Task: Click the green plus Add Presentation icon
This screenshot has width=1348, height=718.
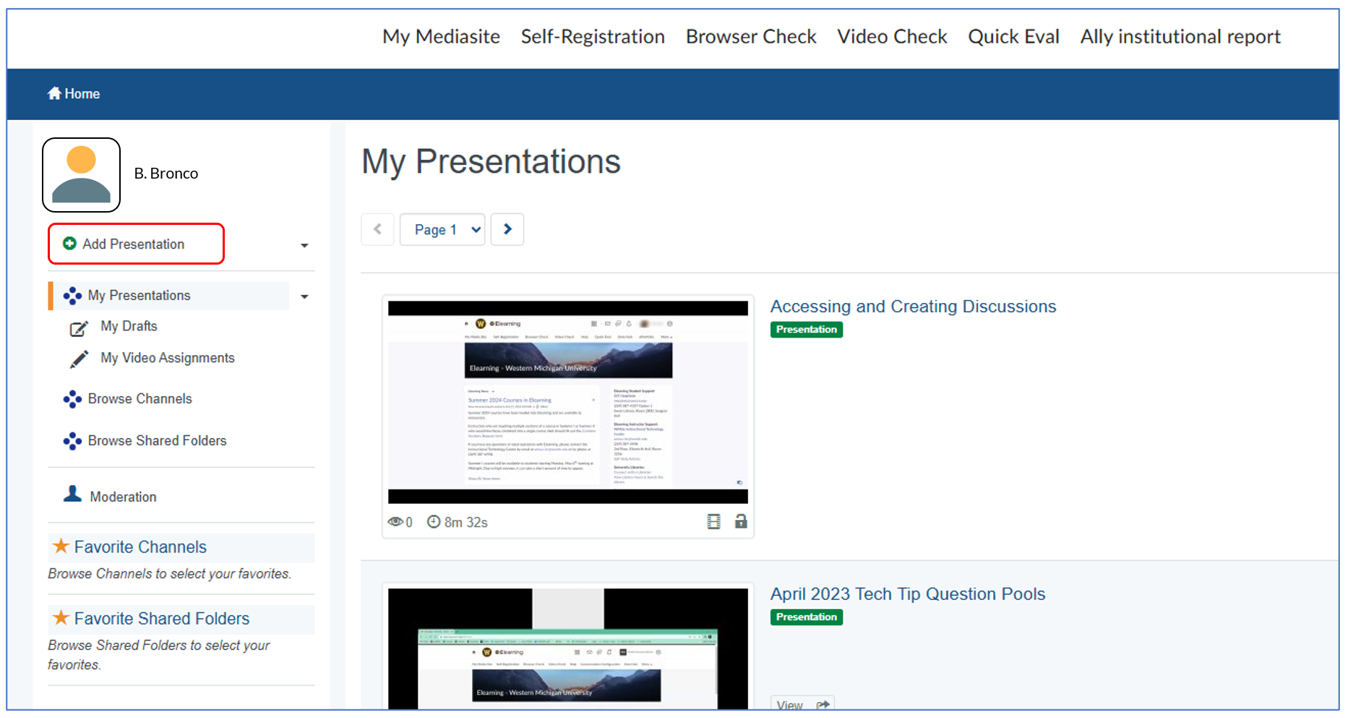Action: pos(69,244)
